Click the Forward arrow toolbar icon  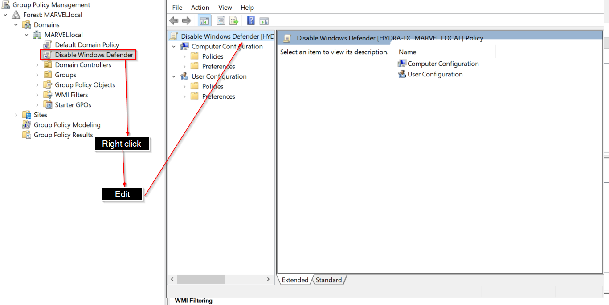pyautogui.click(x=187, y=20)
